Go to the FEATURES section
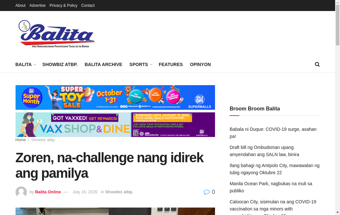 pyautogui.click(x=171, y=64)
